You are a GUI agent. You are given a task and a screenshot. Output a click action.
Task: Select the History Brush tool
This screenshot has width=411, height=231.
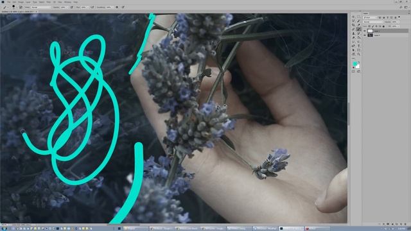coord(358,33)
